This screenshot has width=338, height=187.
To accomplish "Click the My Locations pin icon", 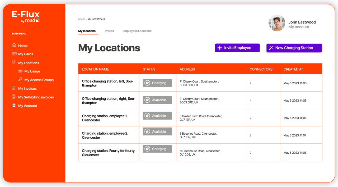I will 14,63.
